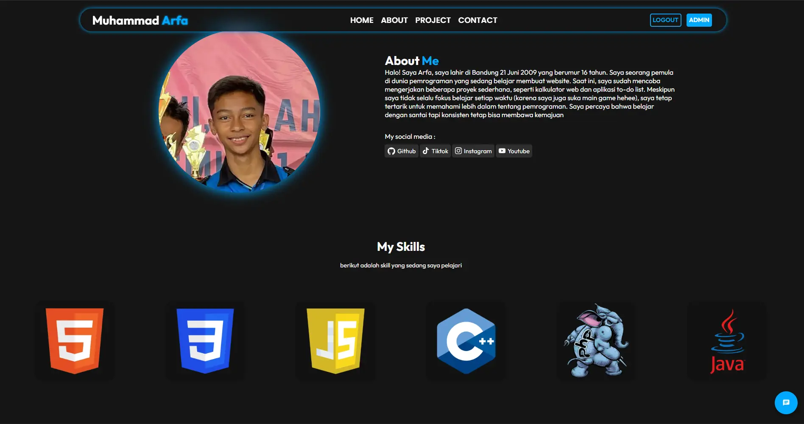Screen dimensions: 804x424
Task: Visit the Youtube social link
Action: [x=514, y=151]
